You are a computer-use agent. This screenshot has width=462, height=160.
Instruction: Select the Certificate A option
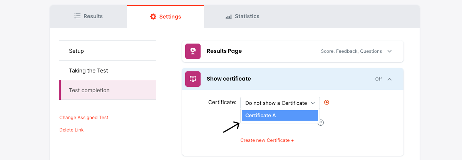(x=280, y=116)
